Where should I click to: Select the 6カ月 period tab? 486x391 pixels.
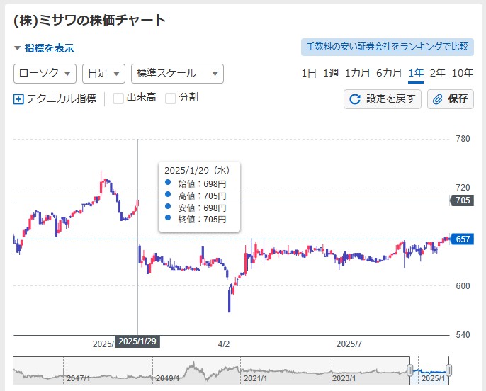tap(389, 74)
